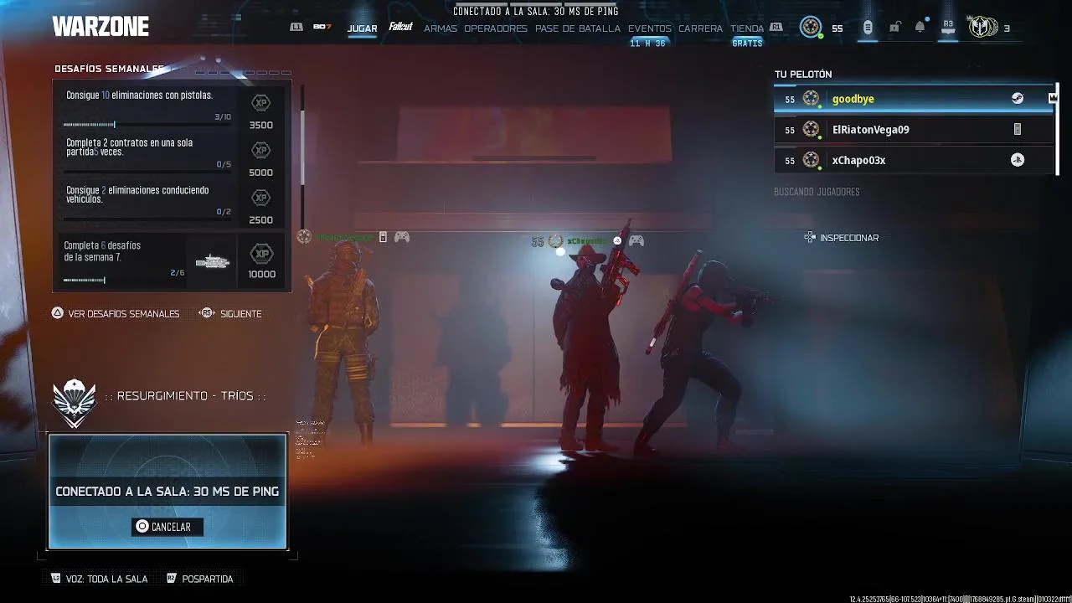Click the pistol eliminations progress bar
This screenshot has width=1072, height=603.
(147, 125)
